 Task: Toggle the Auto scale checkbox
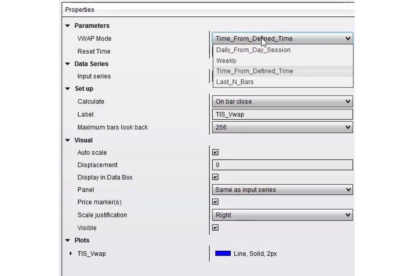click(x=215, y=153)
